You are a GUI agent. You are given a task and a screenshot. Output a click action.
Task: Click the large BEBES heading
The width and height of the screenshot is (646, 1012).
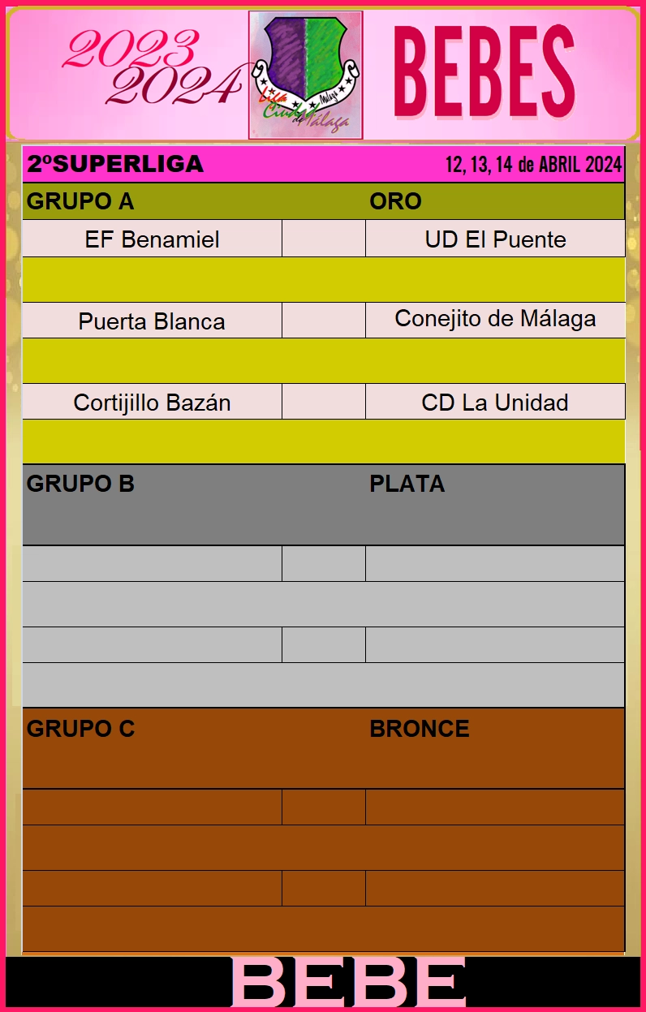[x=484, y=71]
